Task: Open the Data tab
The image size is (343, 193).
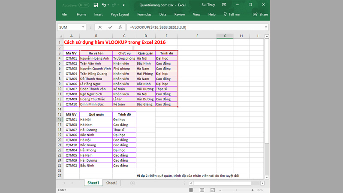Action: click(x=163, y=15)
